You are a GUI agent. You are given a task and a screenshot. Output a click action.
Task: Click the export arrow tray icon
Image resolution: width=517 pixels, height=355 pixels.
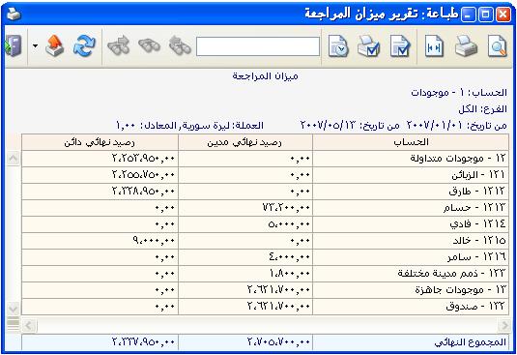(55, 46)
